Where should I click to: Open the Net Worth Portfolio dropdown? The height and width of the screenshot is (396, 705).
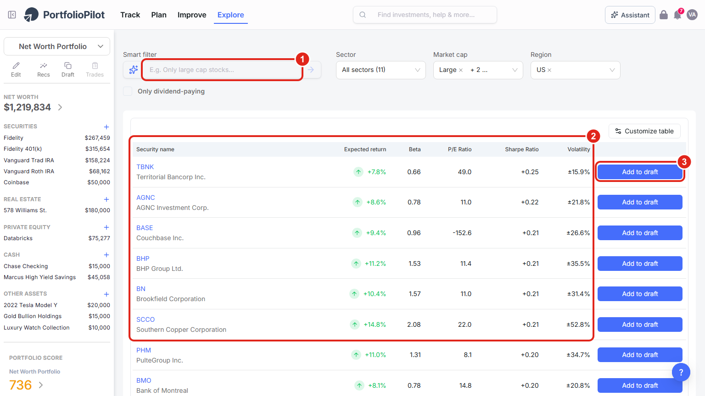pyautogui.click(x=57, y=46)
